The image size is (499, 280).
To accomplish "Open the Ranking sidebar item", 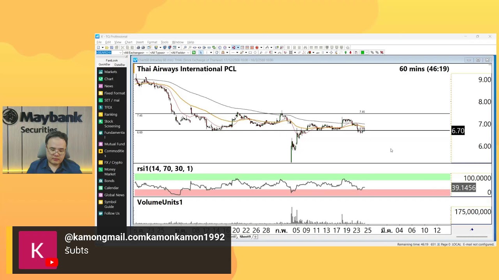I will click(x=110, y=114).
